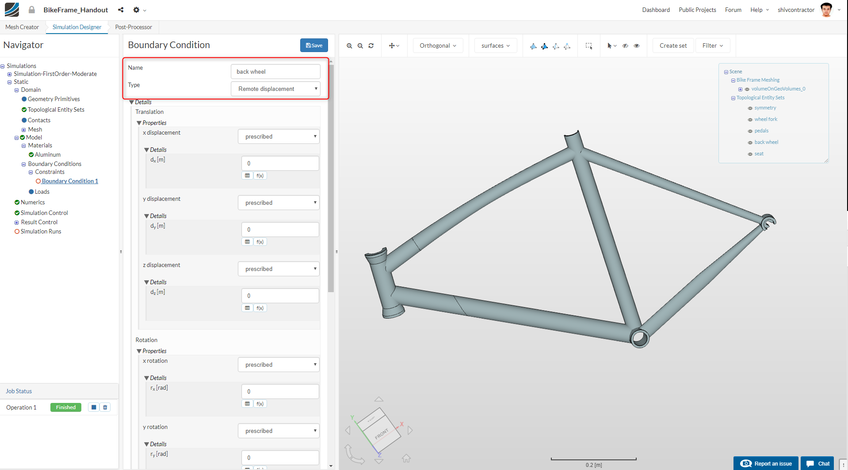848x470 pixels.
Task: Select the solid mesh render mode icon
Action: tap(533, 46)
